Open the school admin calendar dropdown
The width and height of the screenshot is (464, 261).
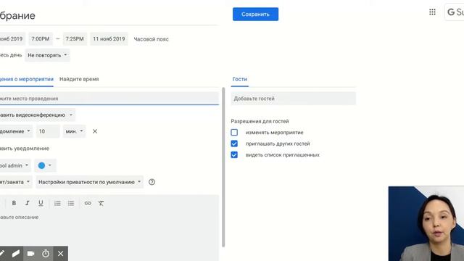pos(14,165)
